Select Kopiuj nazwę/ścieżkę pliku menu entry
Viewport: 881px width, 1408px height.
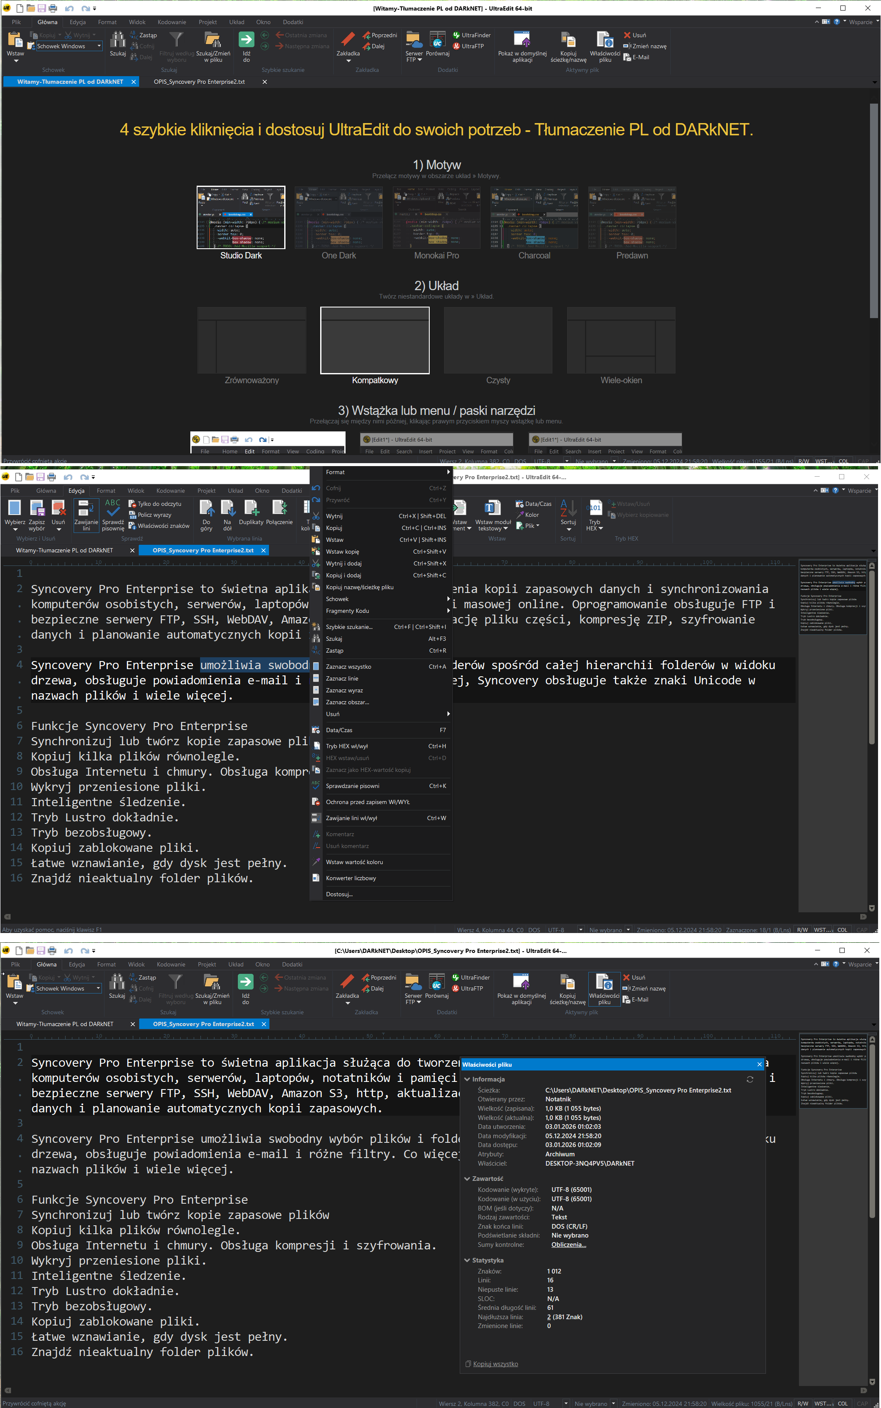360,587
